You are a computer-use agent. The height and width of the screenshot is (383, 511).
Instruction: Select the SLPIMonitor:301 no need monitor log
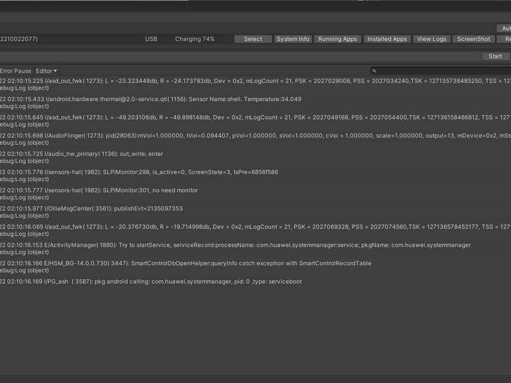[x=256, y=194]
